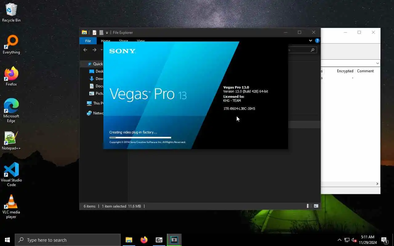This screenshot has width=394, height=246.
Task: Open the clock showing 5:11 AM
Action: (368, 240)
